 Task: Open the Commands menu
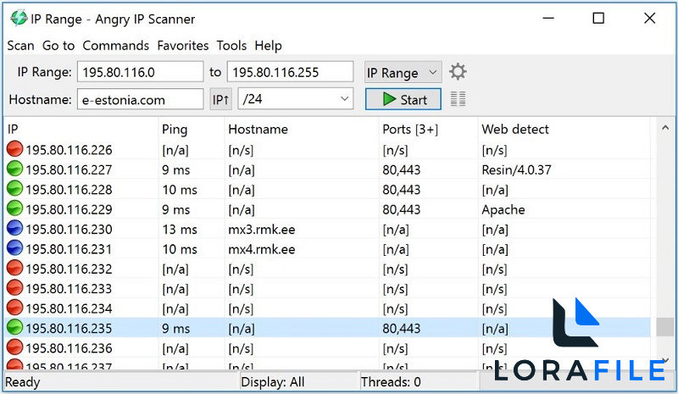[115, 46]
